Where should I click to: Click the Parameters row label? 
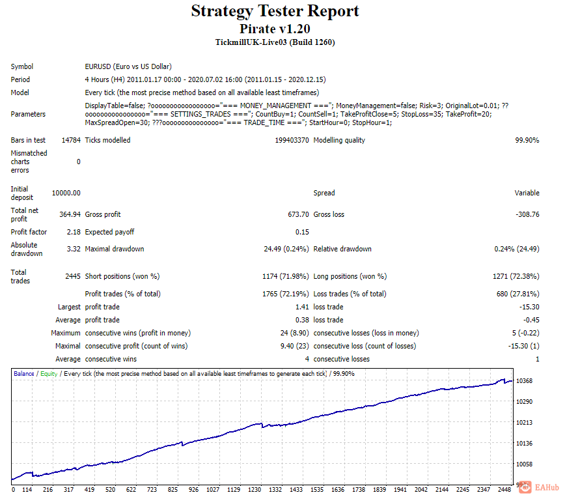point(28,115)
